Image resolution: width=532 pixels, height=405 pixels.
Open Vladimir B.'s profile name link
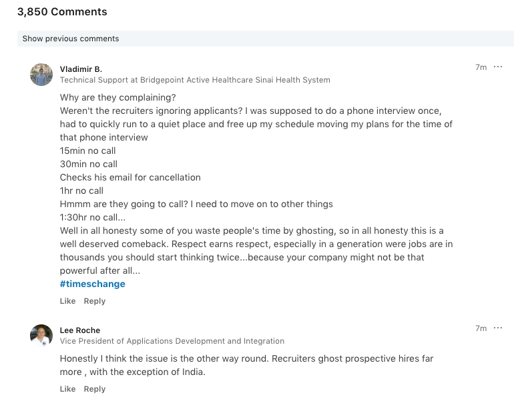(x=81, y=69)
